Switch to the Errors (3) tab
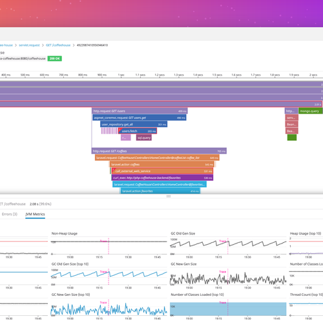Viewport: 323px width, 323px height. [10, 214]
